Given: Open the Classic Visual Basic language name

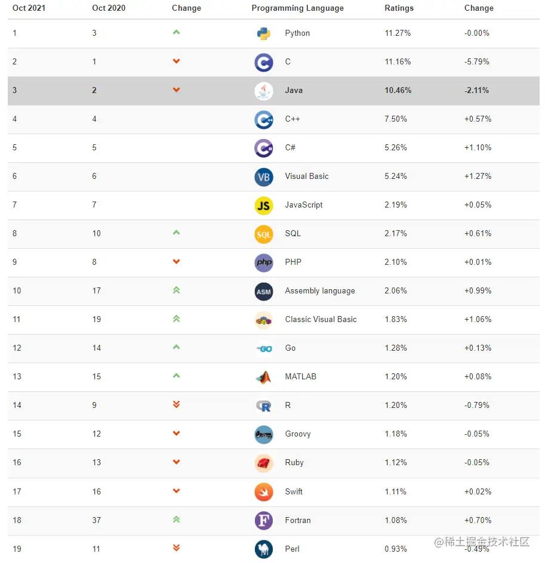Looking at the screenshot, I should [321, 319].
